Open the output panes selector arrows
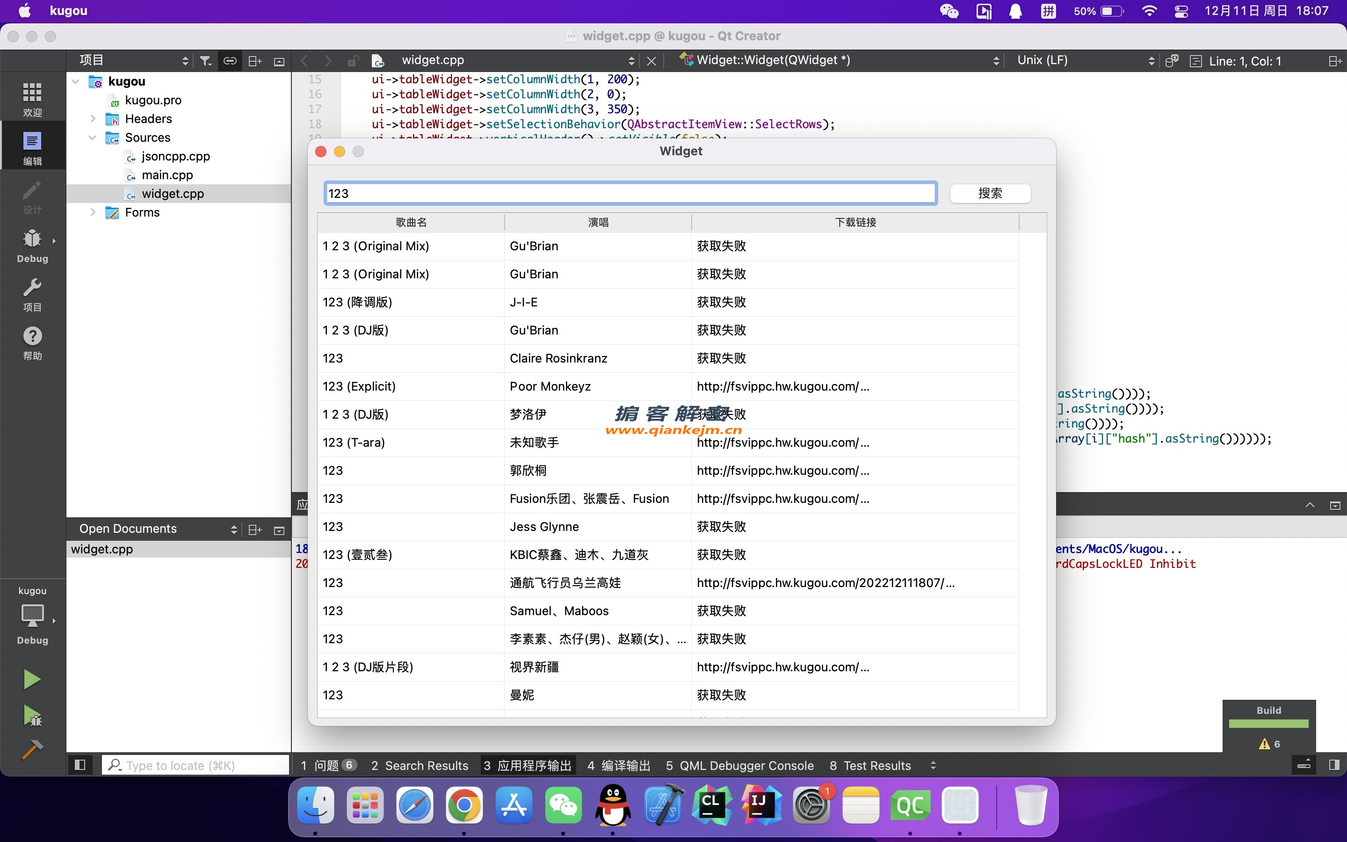Screen dimensions: 1347x842 click(x=934, y=765)
